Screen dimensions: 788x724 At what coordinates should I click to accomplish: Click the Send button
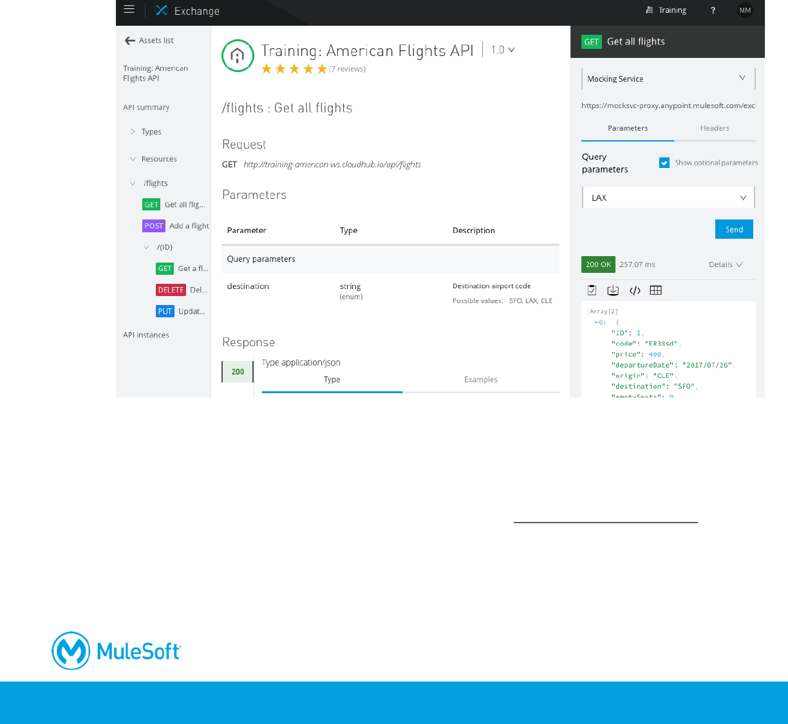734,229
